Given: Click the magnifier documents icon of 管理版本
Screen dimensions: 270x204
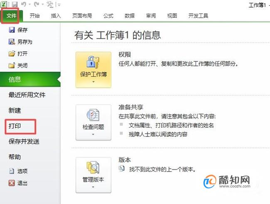Looking at the screenshot, I should click(93, 167).
